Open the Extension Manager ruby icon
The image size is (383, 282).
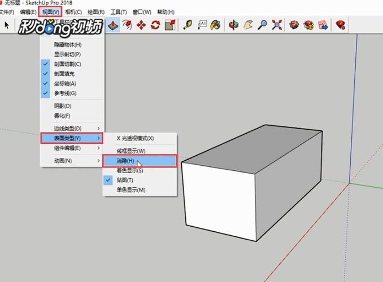coord(340,25)
